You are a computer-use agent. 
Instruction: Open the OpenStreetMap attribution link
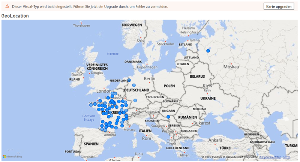tap(270, 157)
